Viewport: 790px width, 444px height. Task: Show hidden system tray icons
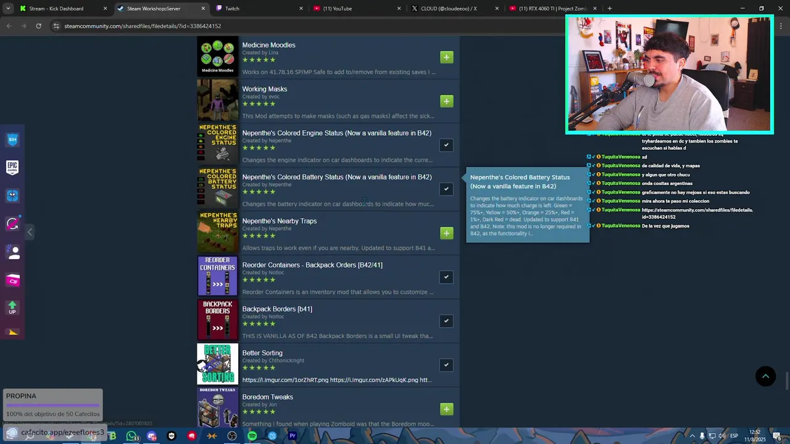pos(692,436)
